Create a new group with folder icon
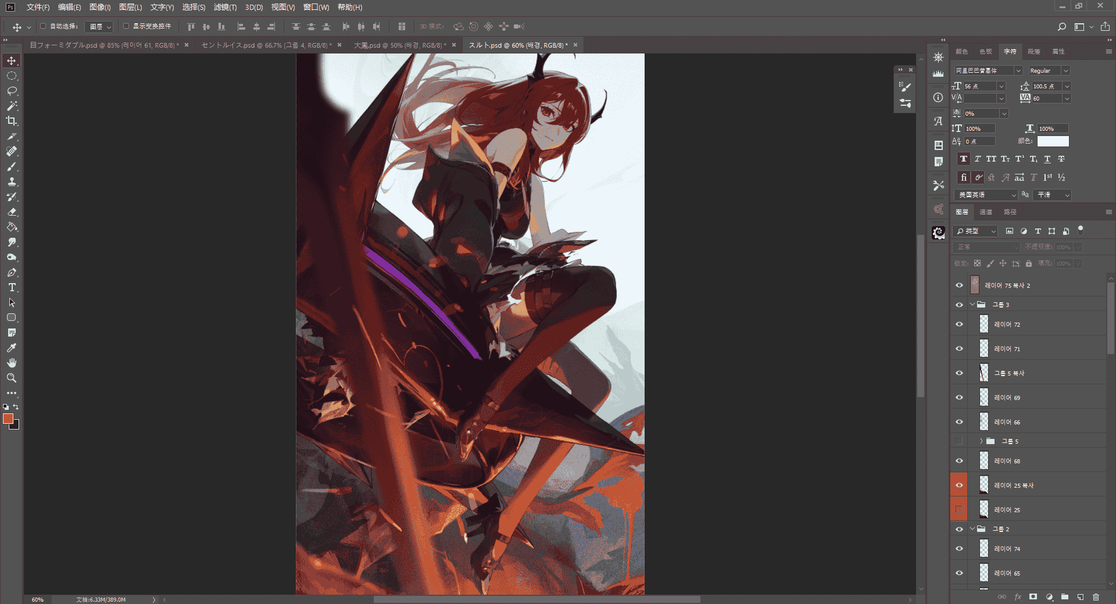Screen dimensions: 1116x604 click(1064, 597)
